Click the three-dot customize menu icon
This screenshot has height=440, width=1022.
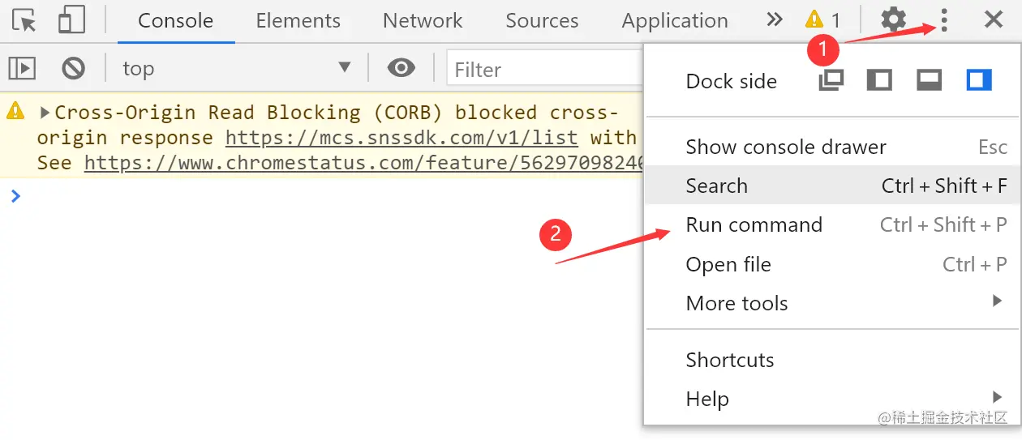[944, 20]
